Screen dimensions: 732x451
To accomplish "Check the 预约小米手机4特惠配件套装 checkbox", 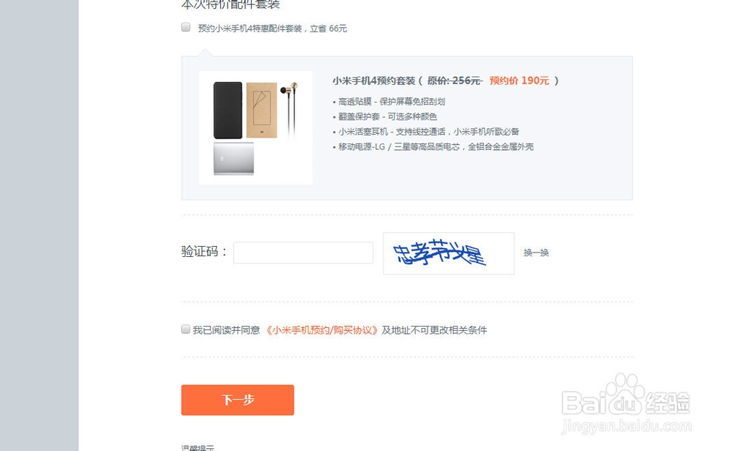I will 186,27.
